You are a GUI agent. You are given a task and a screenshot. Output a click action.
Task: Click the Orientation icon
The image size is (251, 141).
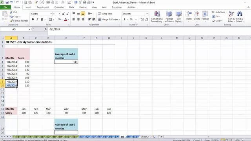[89, 14]
